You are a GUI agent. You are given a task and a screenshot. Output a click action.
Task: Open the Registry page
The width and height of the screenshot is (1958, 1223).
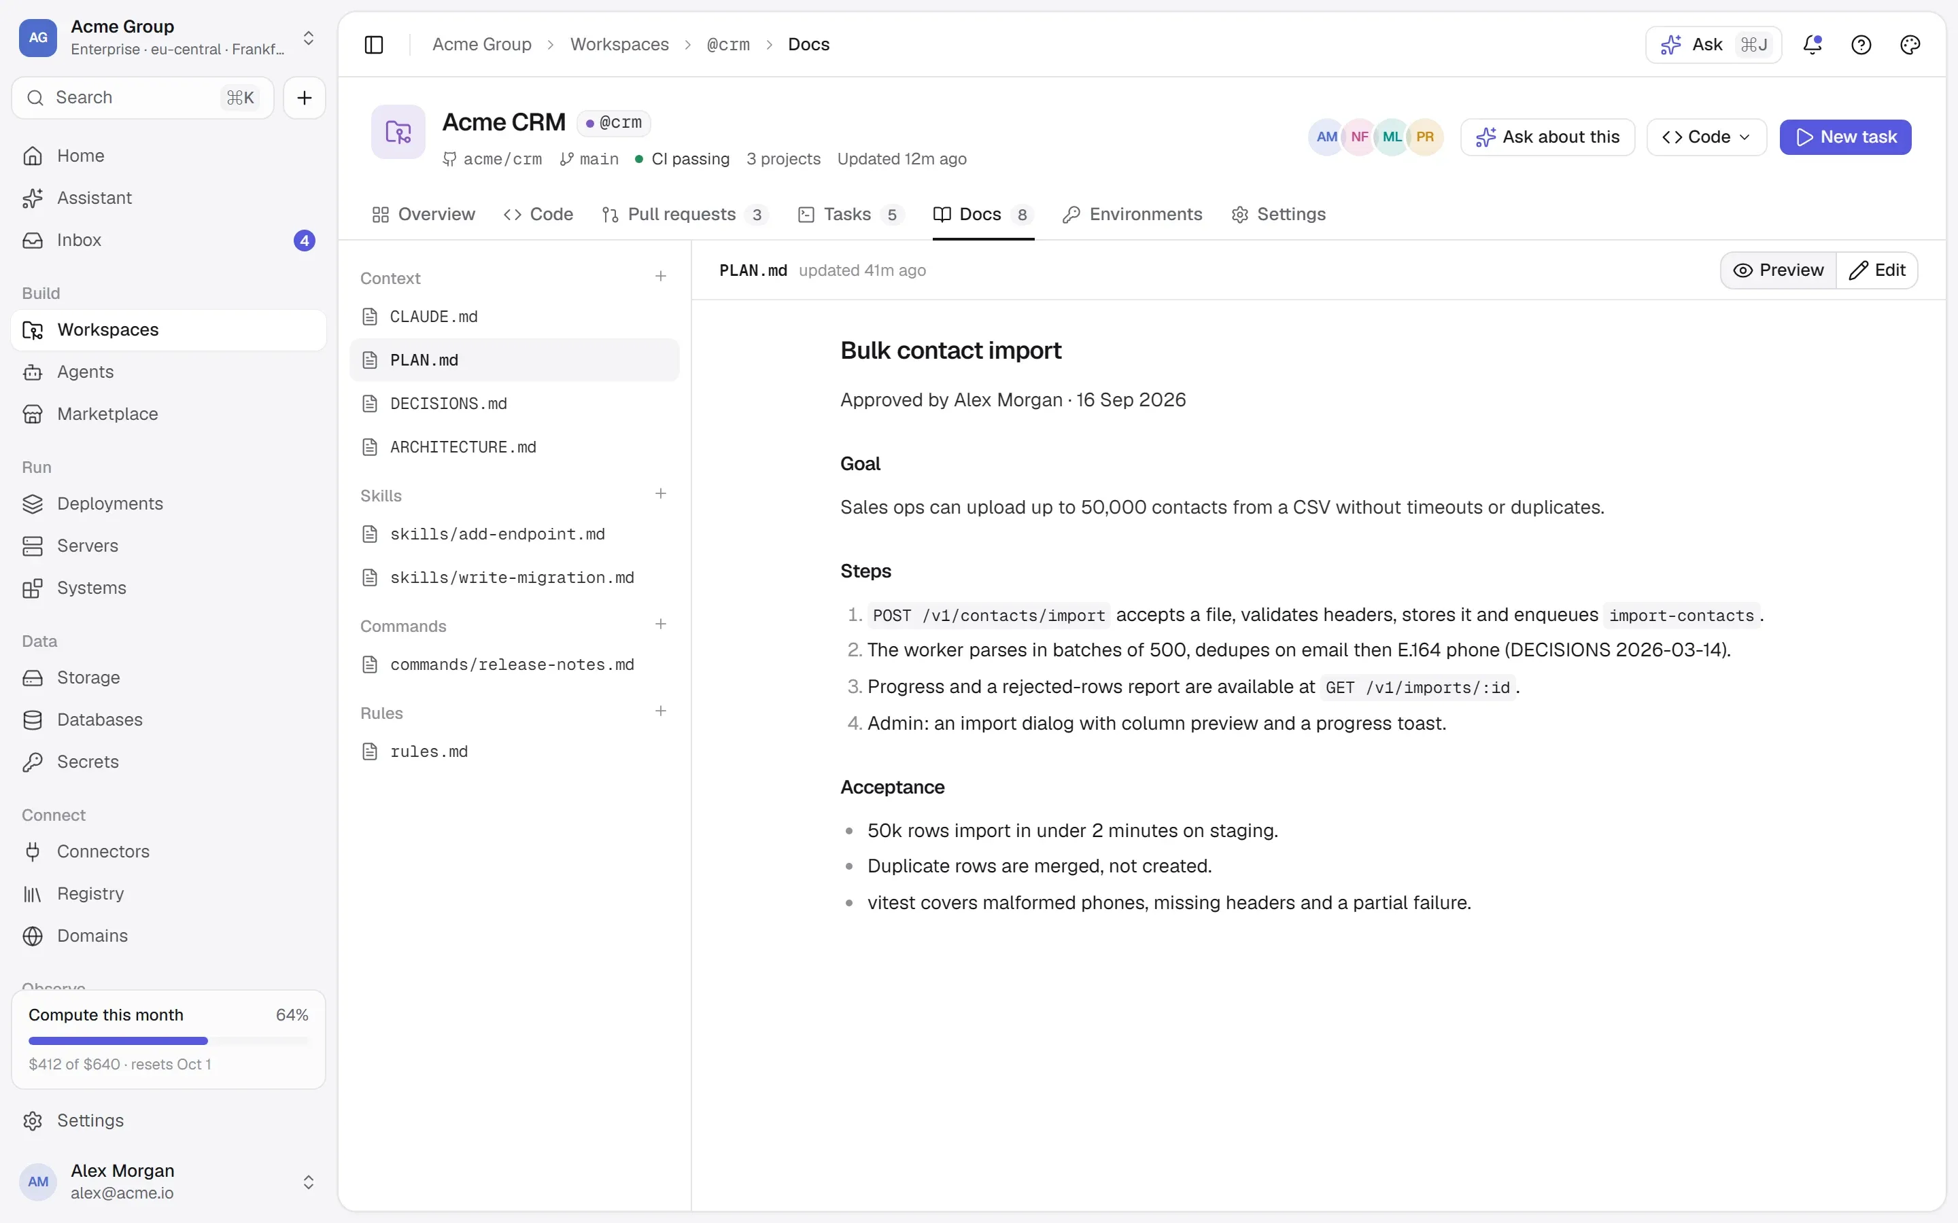pos(169,893)
